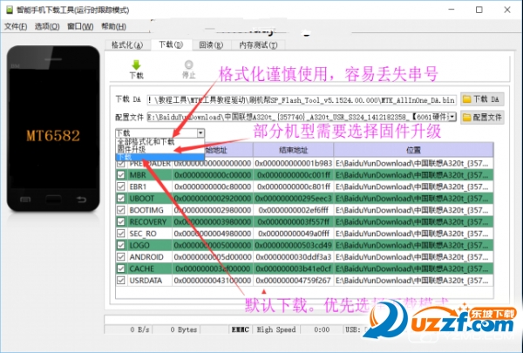Toggle the USRDATA row checkbox
The width and height of the screenshot is (523, 353).
pyautogui.click(x=121, y=280)
